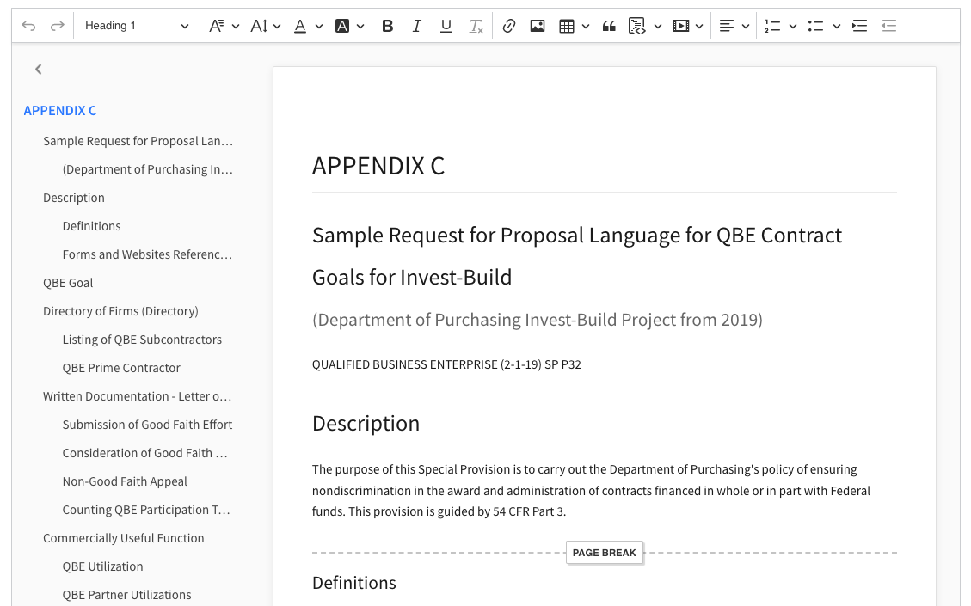Choose font color with A icon
This screenshot has height=606, width=971.
300,26
